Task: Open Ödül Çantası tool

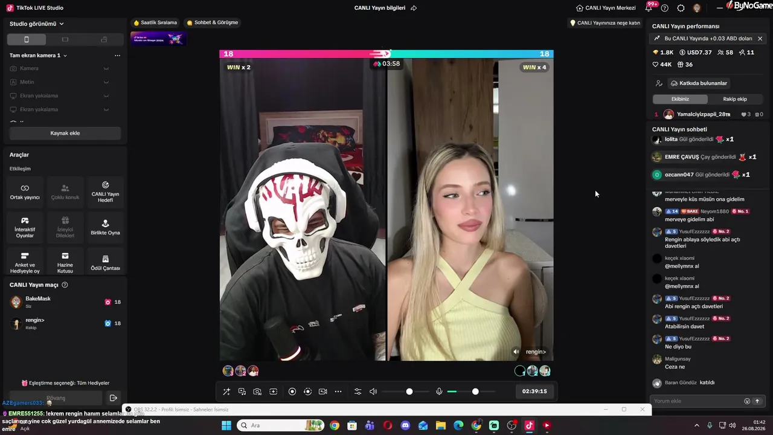Action: 105,262
